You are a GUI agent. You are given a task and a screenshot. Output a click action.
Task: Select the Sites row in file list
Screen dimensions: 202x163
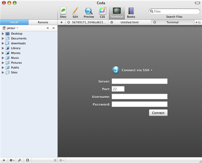click(x=29, y=73)
